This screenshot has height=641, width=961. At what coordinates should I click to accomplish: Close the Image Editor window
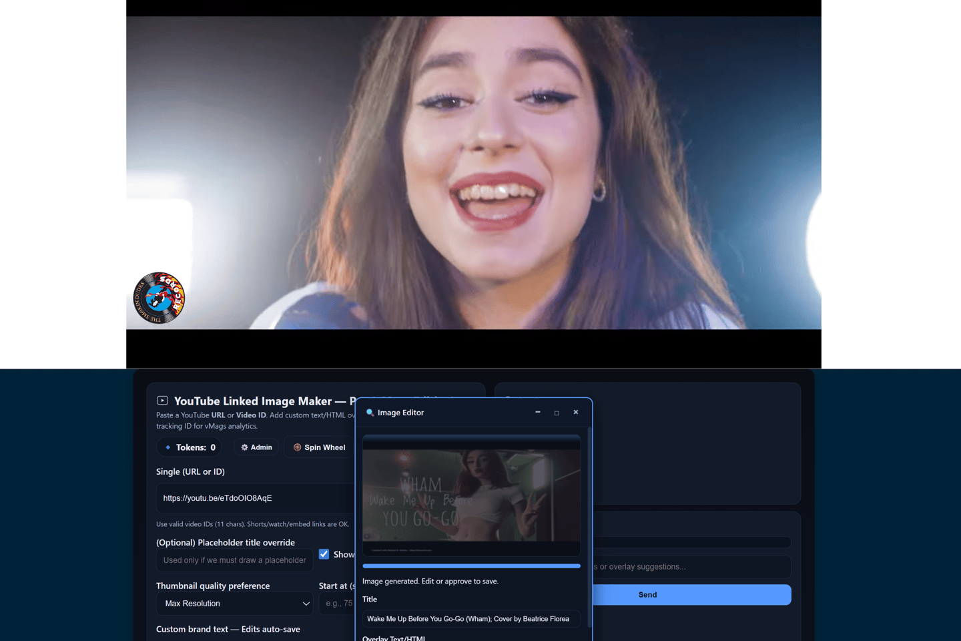pos(576,413)
